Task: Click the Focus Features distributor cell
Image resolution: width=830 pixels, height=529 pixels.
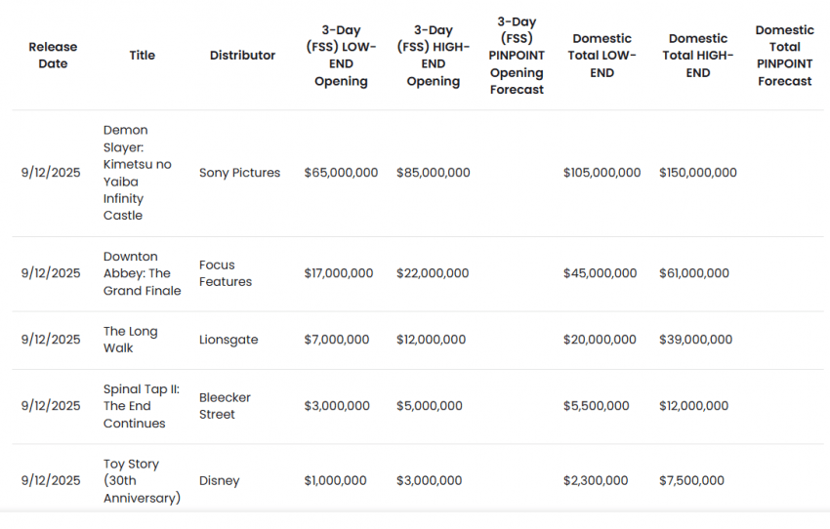Action: point(225,273)
